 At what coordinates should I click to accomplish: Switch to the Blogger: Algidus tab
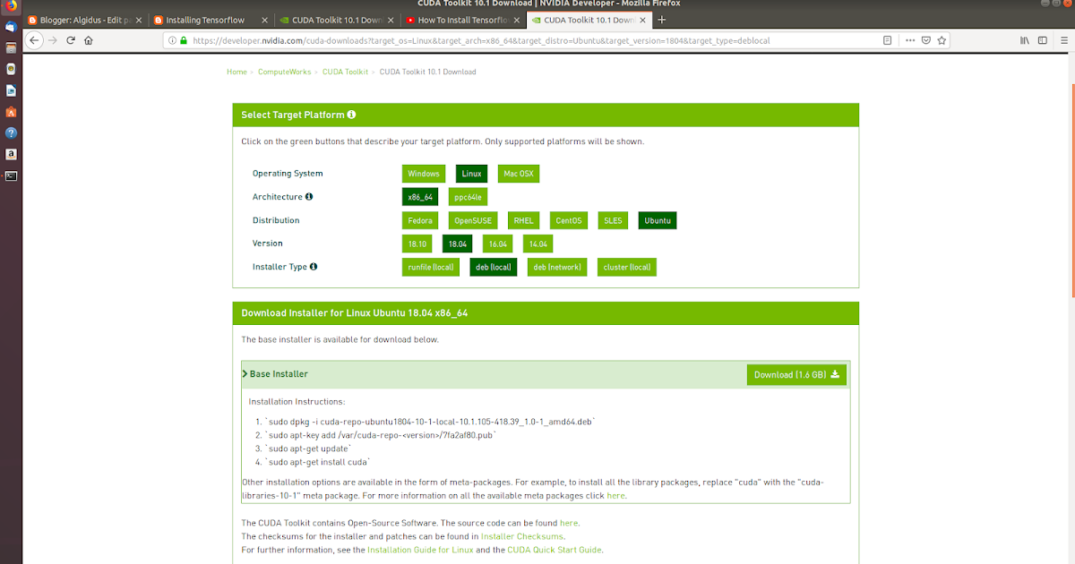tap(82, 19)
